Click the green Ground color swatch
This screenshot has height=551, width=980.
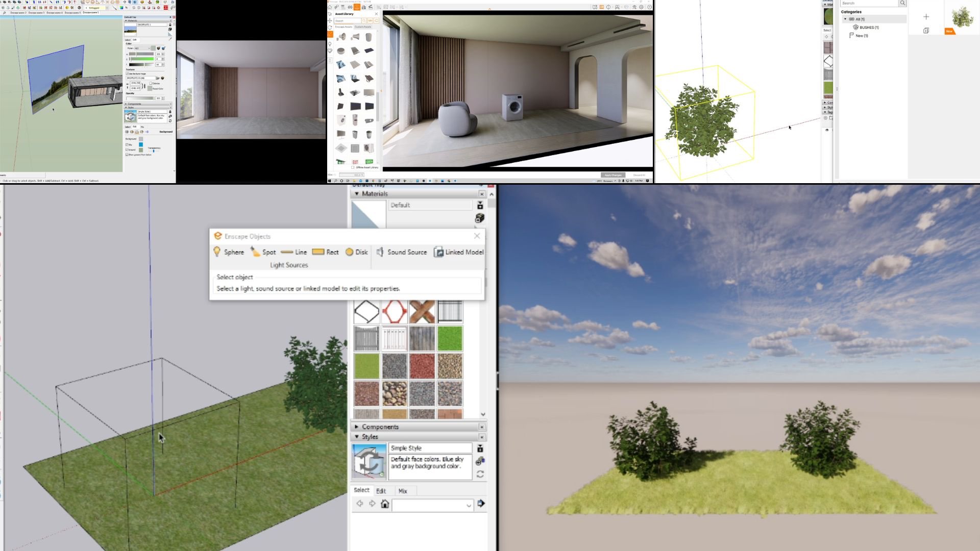(141, 150)
